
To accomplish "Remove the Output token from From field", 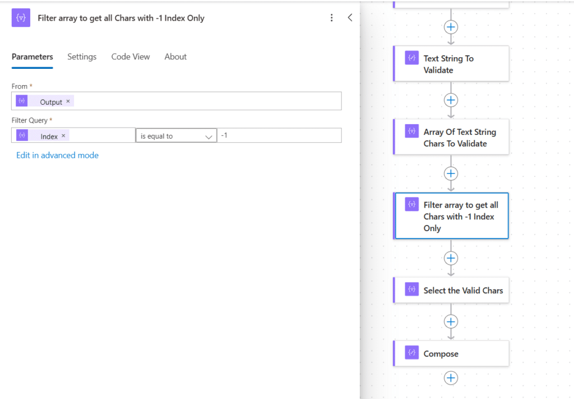I will (68, 102).
